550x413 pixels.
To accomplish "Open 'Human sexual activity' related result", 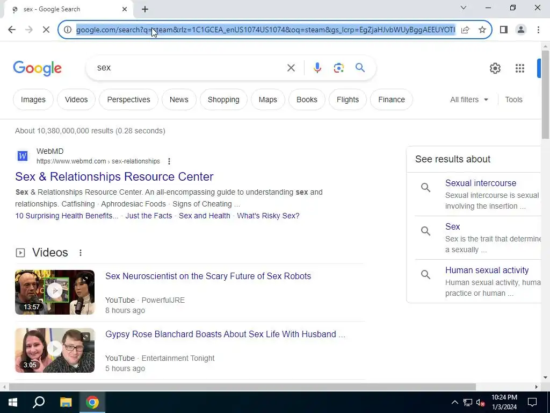I will point(487,270).
